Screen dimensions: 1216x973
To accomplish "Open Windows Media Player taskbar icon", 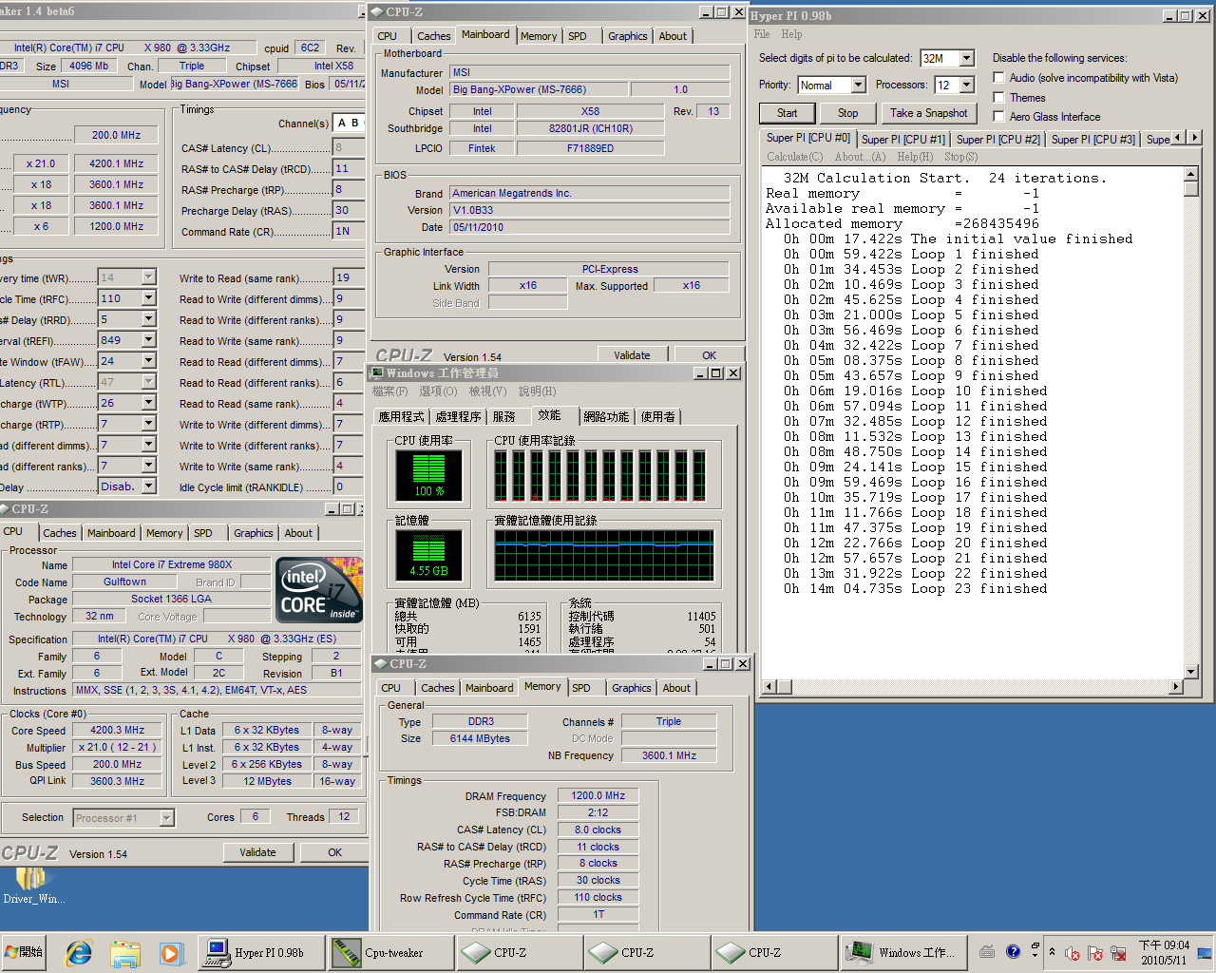I will tap(171, 952).
